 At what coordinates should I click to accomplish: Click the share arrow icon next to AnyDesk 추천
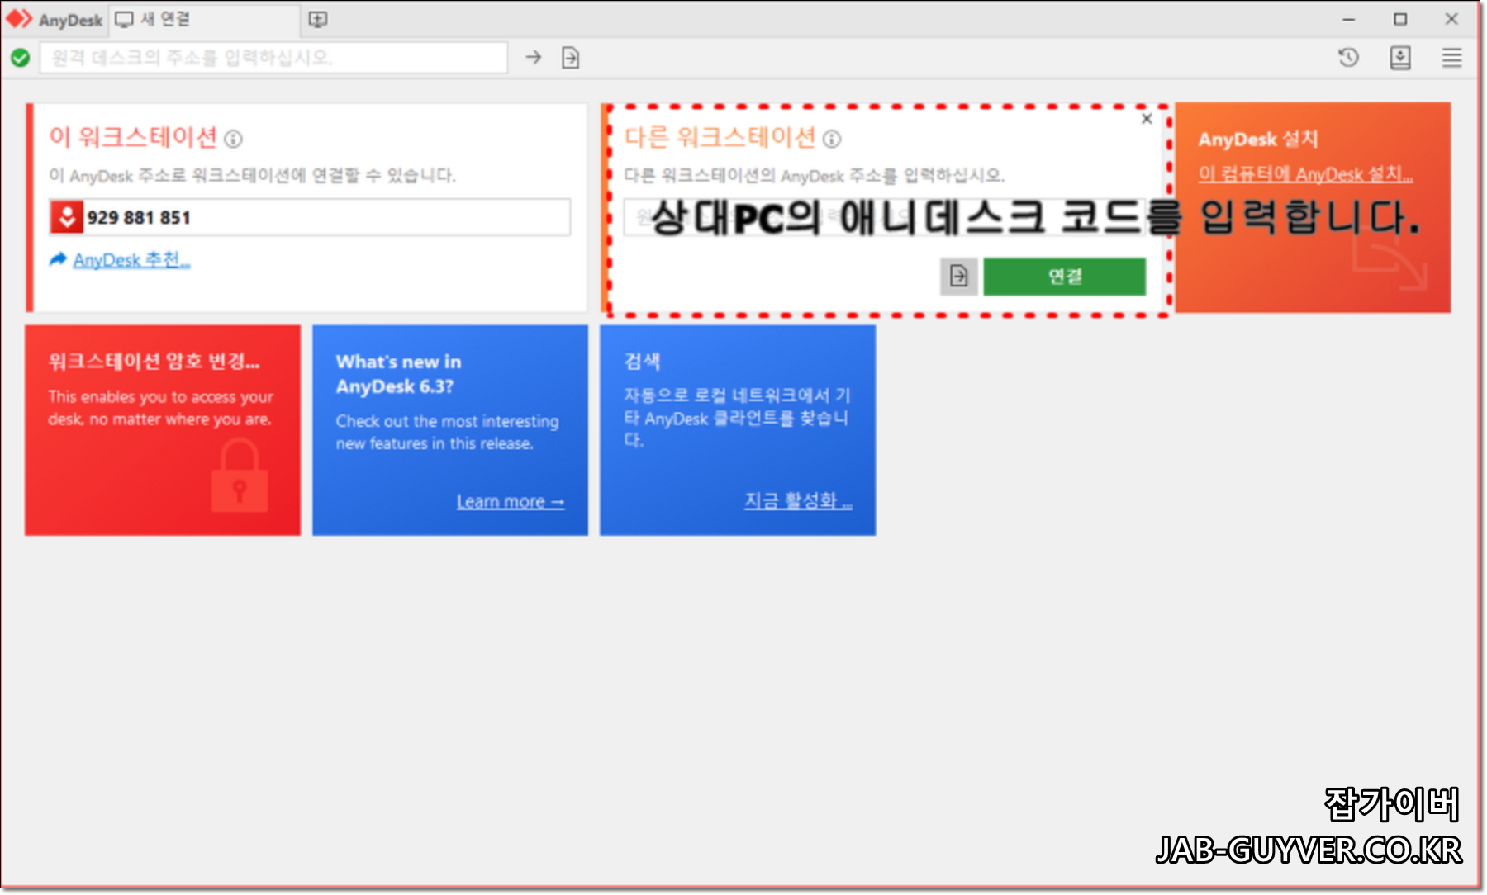(x=58, y=259)
